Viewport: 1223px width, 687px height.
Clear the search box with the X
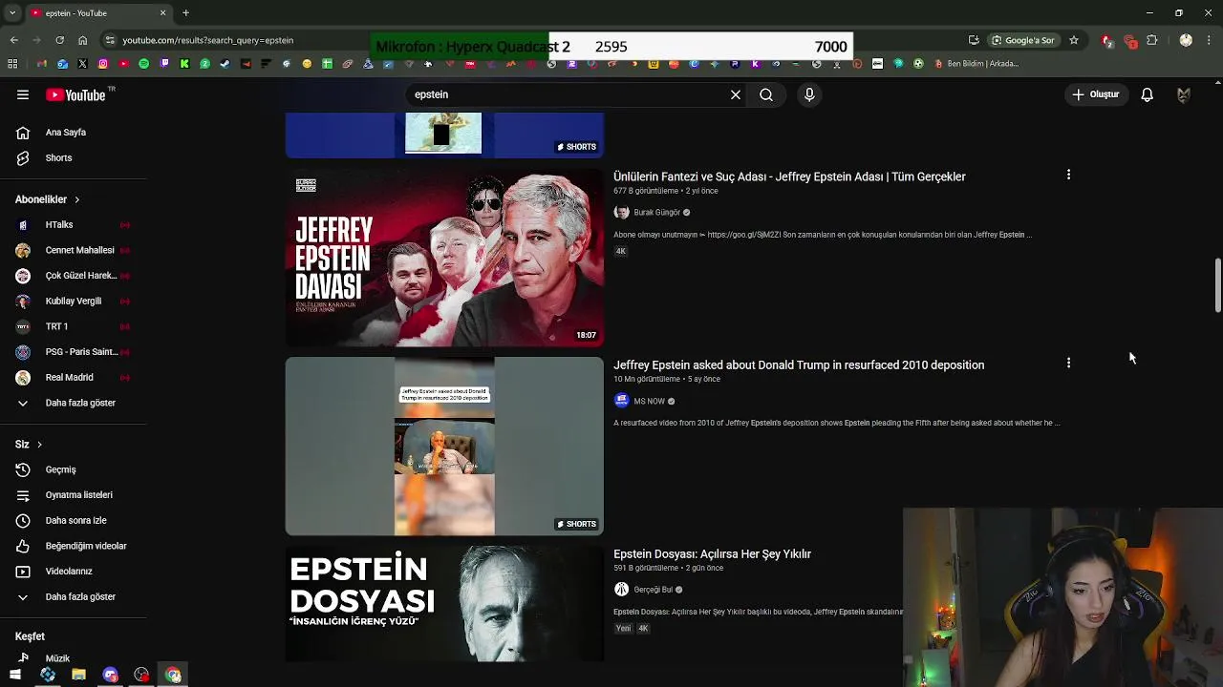point(736,94)
